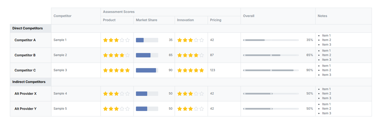The width and height of the screenshot is (390, 128).
Task: Click Competitor A's Innovation star rating
Action: point(190,40)
